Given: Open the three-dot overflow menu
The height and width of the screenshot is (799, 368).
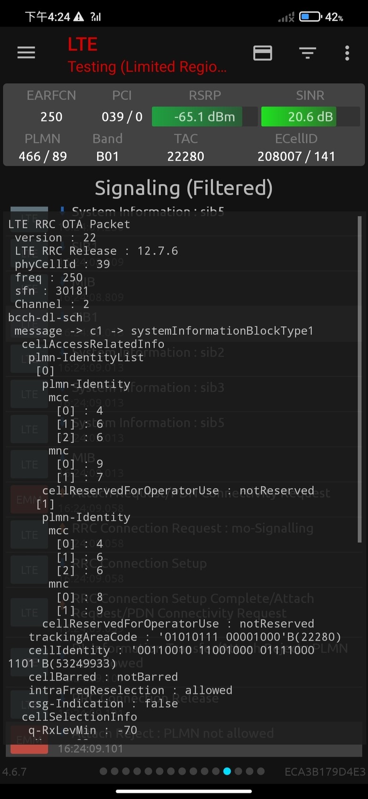Looking at the screenshot, I should click(x=347, y=52).
